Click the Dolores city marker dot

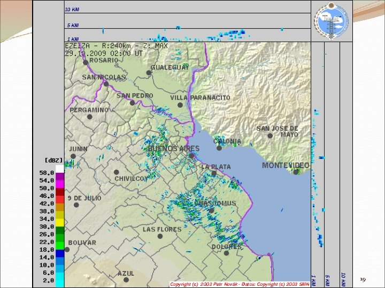(226, 253)
